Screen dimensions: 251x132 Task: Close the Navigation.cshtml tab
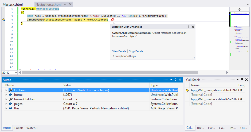pyautogui.click(x=70, y=4)
